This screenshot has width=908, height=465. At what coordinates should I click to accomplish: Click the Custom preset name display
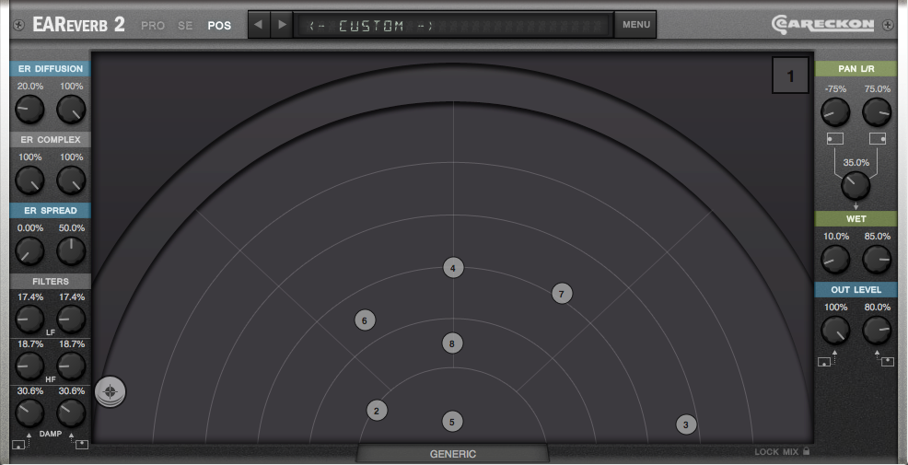(453, 26)
